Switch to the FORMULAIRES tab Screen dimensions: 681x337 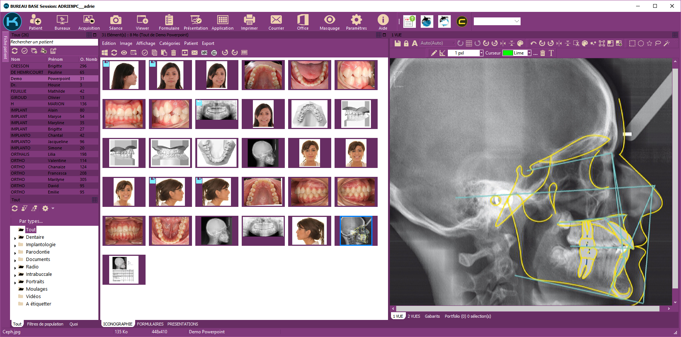click(150, 324)
